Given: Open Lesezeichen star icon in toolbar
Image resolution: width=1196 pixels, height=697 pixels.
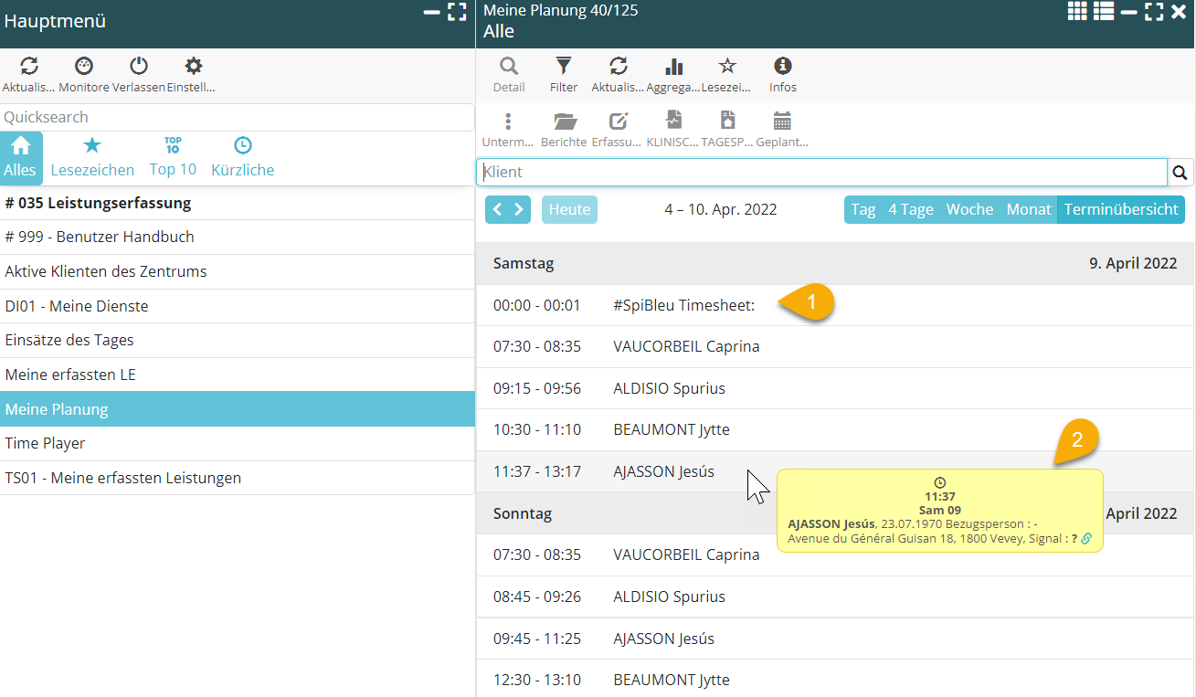Looking at the screenshot, I should 726,67.
